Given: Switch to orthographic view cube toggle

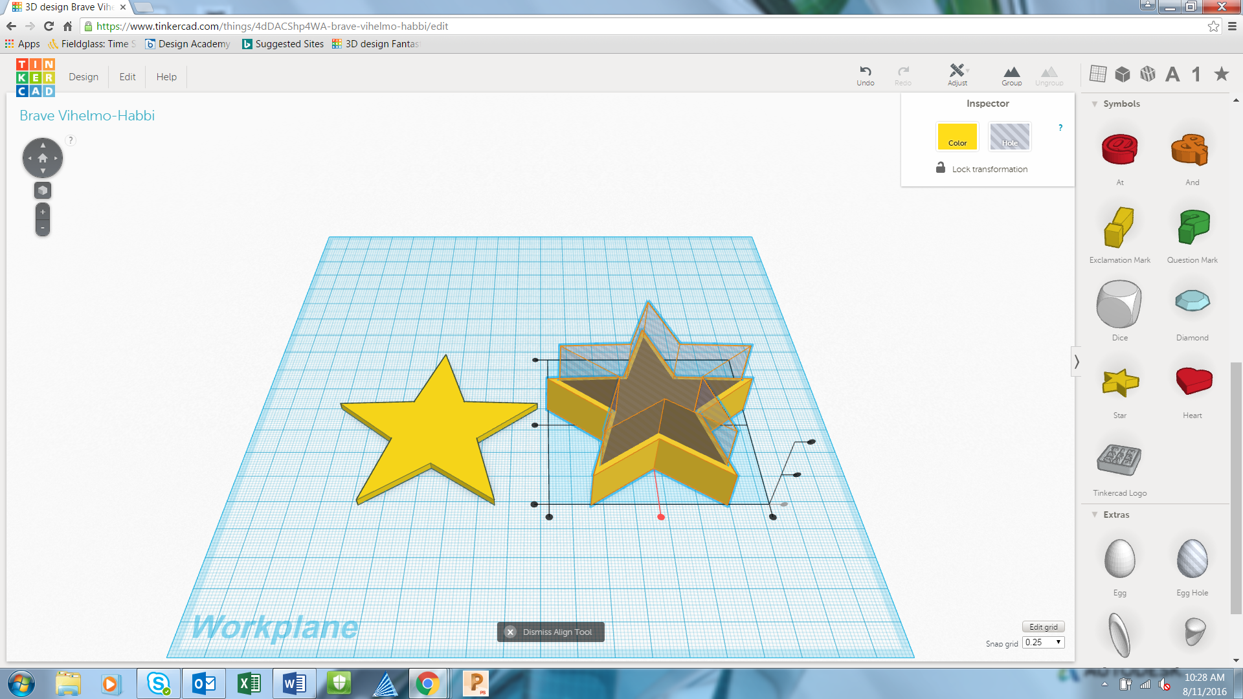Looking at the screenshot, I should 43,190.
